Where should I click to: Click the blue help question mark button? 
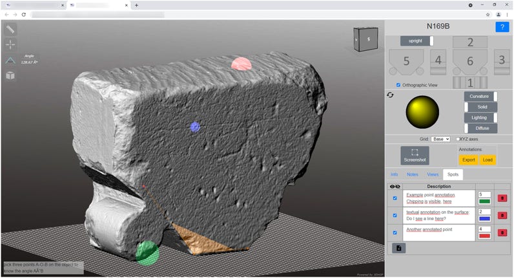click(x=502, y=27)
